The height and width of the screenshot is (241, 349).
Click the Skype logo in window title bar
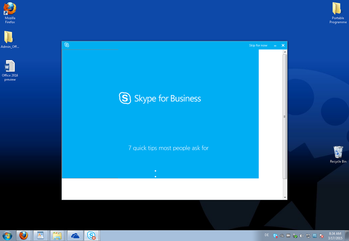click(67, 45)
